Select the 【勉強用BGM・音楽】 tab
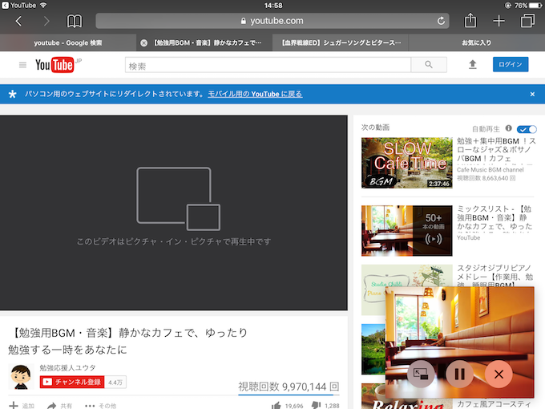This screenshot has width=545, height=409. point(204,43)
